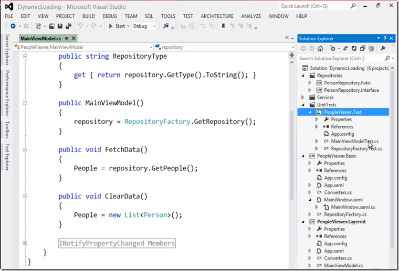Open the DEBUG menu

pyautogui.click(x=110, y=16)
